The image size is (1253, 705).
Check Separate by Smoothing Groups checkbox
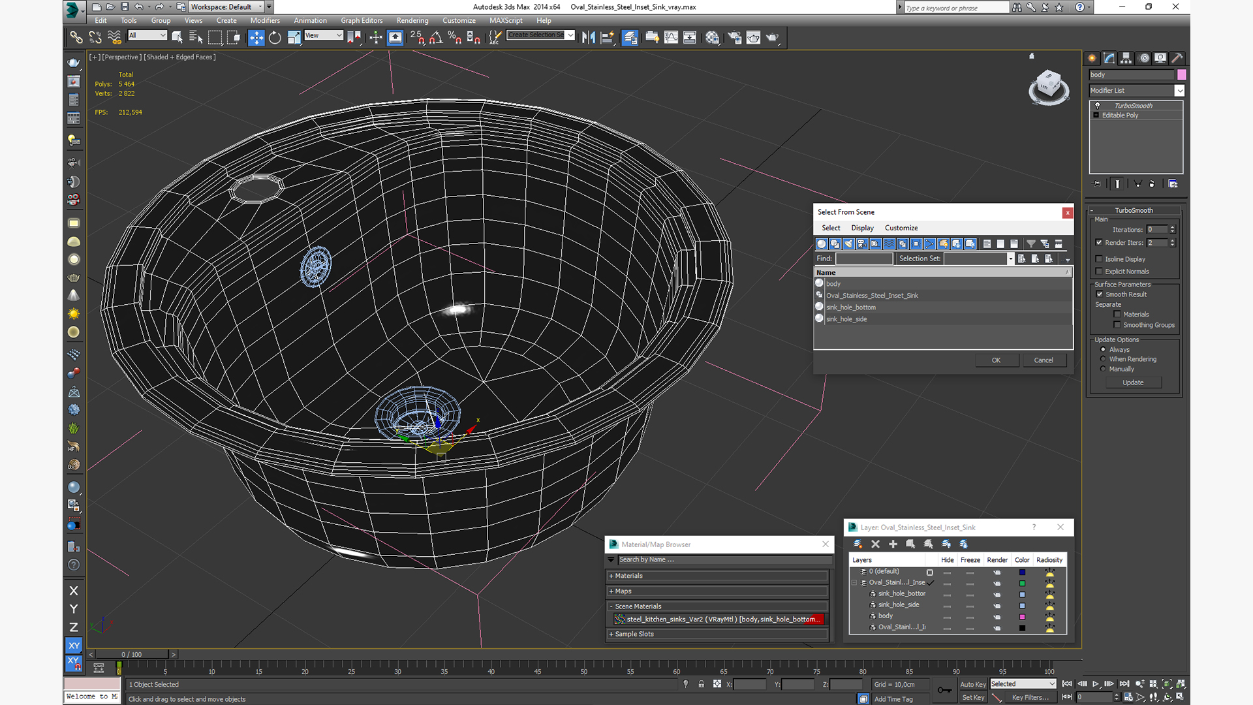coord(1117,324)
